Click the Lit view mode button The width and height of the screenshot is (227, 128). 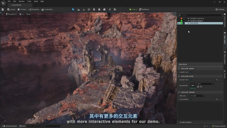click(22, 14)
